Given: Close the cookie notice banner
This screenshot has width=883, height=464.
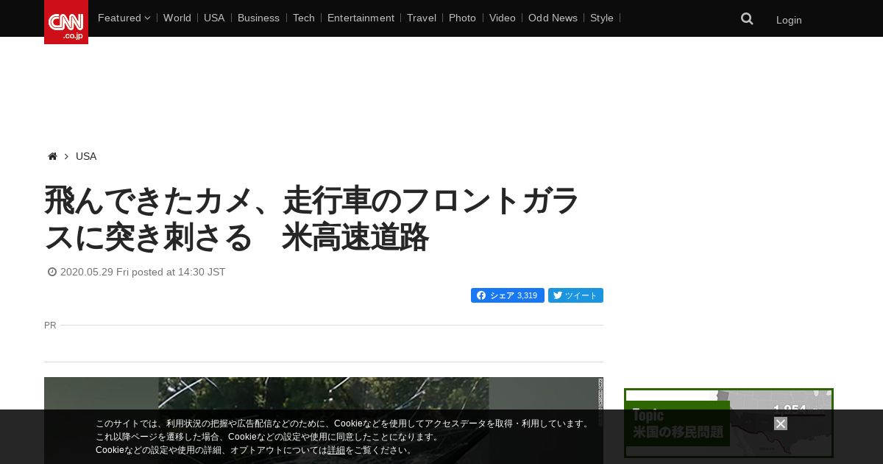Looking at the screenshot, I should [x=781, y=423].
